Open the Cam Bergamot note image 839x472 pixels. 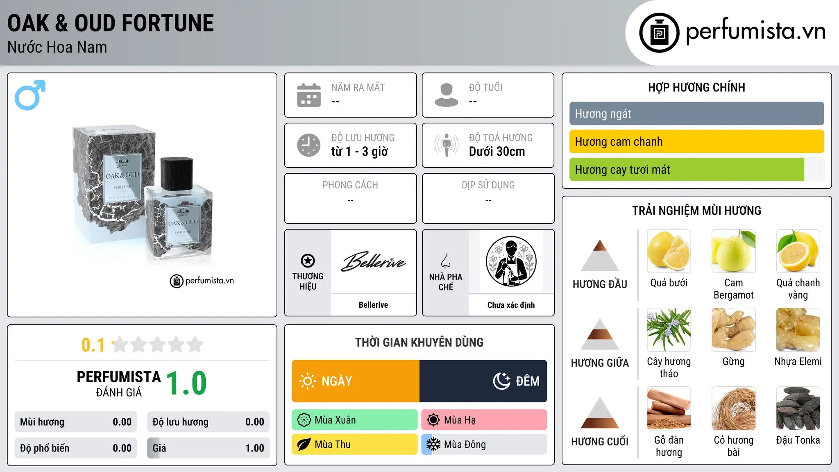[x=733, y=251]
